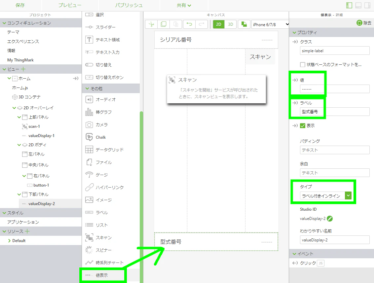This screenshot has width=374, height=283.
Task: Click the cut scissors icon in canvas toolbar
Action: (x=151, y=24)
